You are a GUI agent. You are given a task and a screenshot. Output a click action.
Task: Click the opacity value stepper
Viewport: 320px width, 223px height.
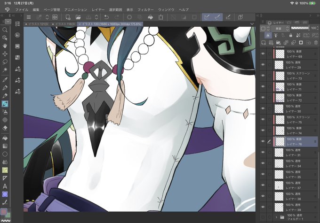[x=318, y=28]
